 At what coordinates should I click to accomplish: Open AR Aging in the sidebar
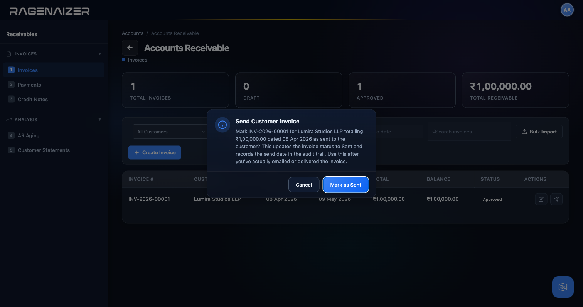pyautogui.click(x=54, y=135)
